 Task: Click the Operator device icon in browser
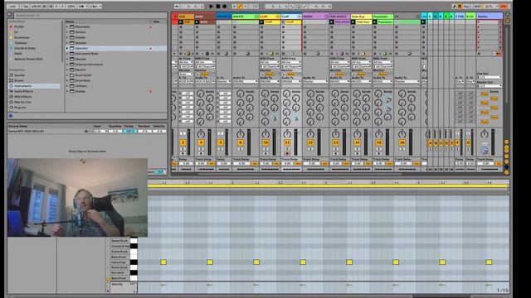coord(72,48)
